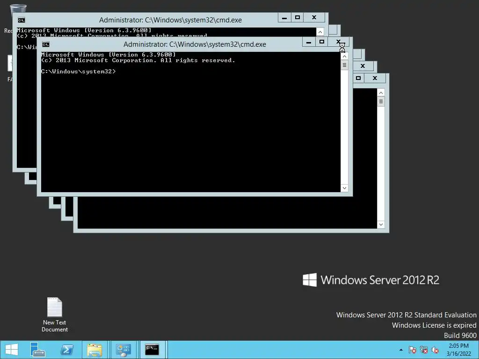The image size is (479, 359).
Task: Click scrollbar thumb in bottommost cmd window
Action: pyautogui.click(x=381, y=101)
